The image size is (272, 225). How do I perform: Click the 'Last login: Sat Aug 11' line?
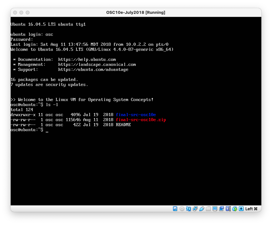[x=90, y=45]
